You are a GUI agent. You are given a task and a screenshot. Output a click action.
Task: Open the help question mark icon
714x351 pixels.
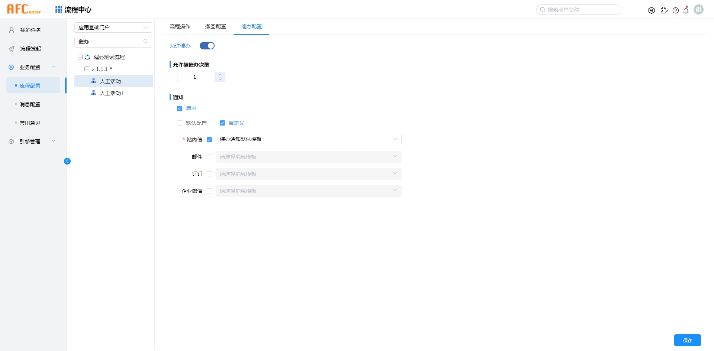(x=676, y=10)
